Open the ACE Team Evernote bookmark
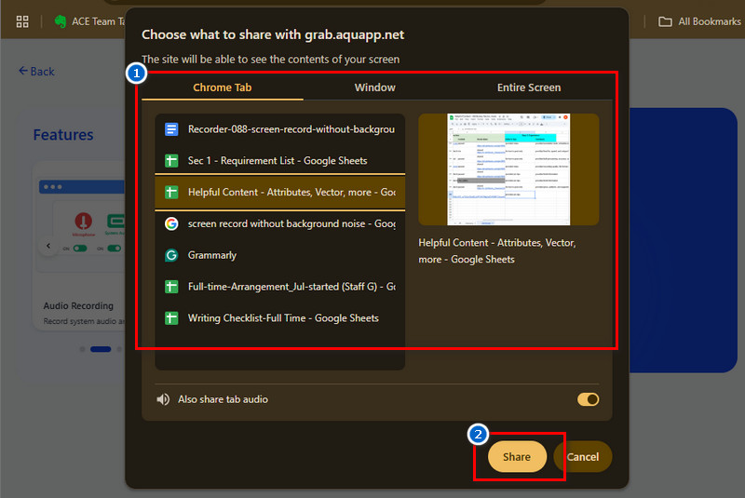 tap(89, 21)
